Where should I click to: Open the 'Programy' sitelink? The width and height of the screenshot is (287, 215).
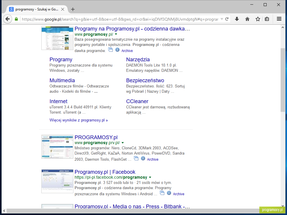[61, 60]
